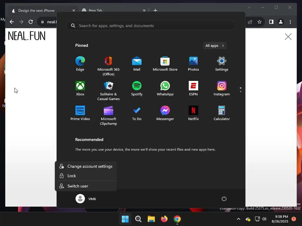The width and height of the screenshot is (302, 226).
Task: Open the Edge app from Pinned
Action: point(80,64)
